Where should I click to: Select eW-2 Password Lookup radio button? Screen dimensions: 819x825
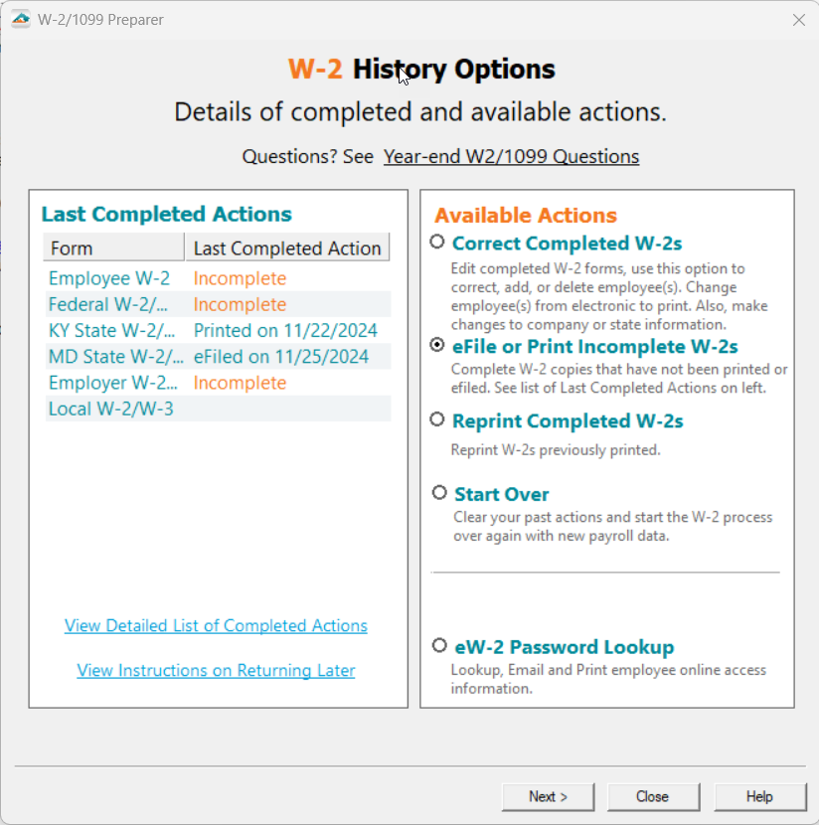[439, 646]
